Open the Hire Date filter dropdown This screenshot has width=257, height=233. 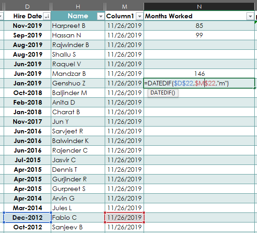coord(47,16)
